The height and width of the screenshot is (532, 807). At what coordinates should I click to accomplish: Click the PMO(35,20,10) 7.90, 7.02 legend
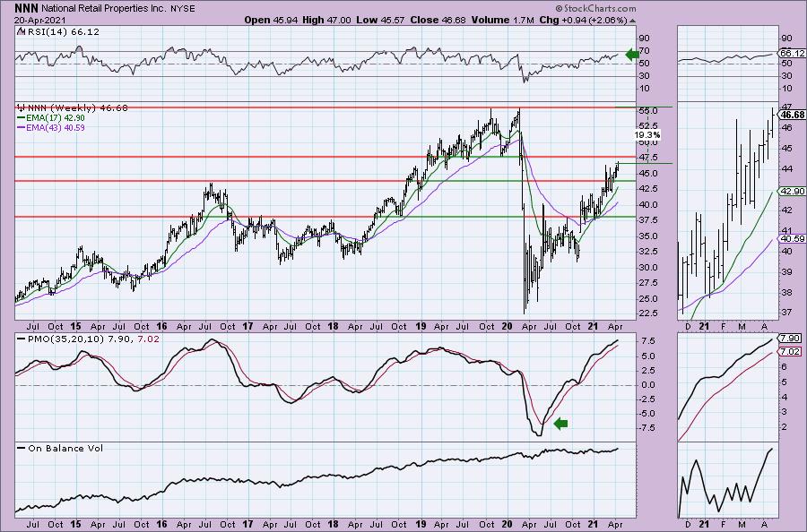tap(93, 339)
